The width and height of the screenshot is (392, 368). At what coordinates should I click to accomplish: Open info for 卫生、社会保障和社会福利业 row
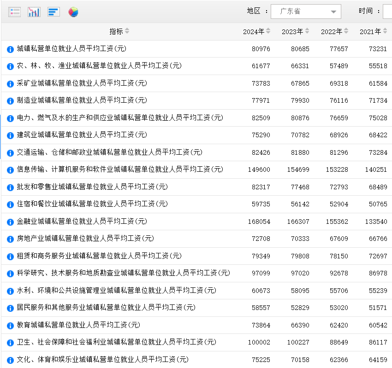[10, 343]
